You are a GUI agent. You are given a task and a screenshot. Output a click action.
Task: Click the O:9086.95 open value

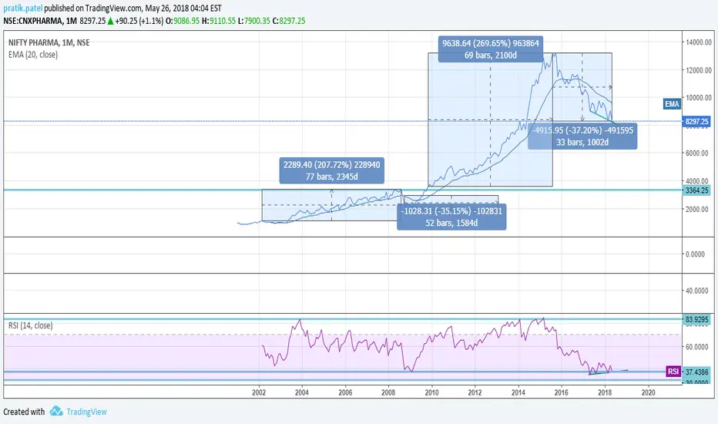[x=183, y=21]
